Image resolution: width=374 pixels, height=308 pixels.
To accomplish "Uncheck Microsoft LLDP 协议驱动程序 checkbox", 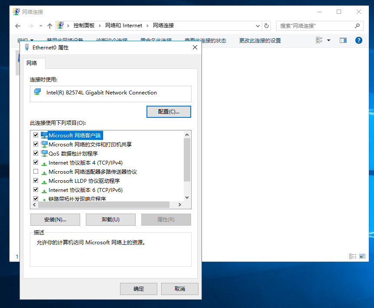I will [36, 181].
